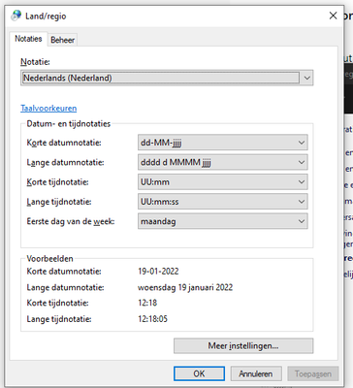This screenshot has width=353, height=388.
Task: Click the Voorbeelden group label
Action: [x=49, y=259]
